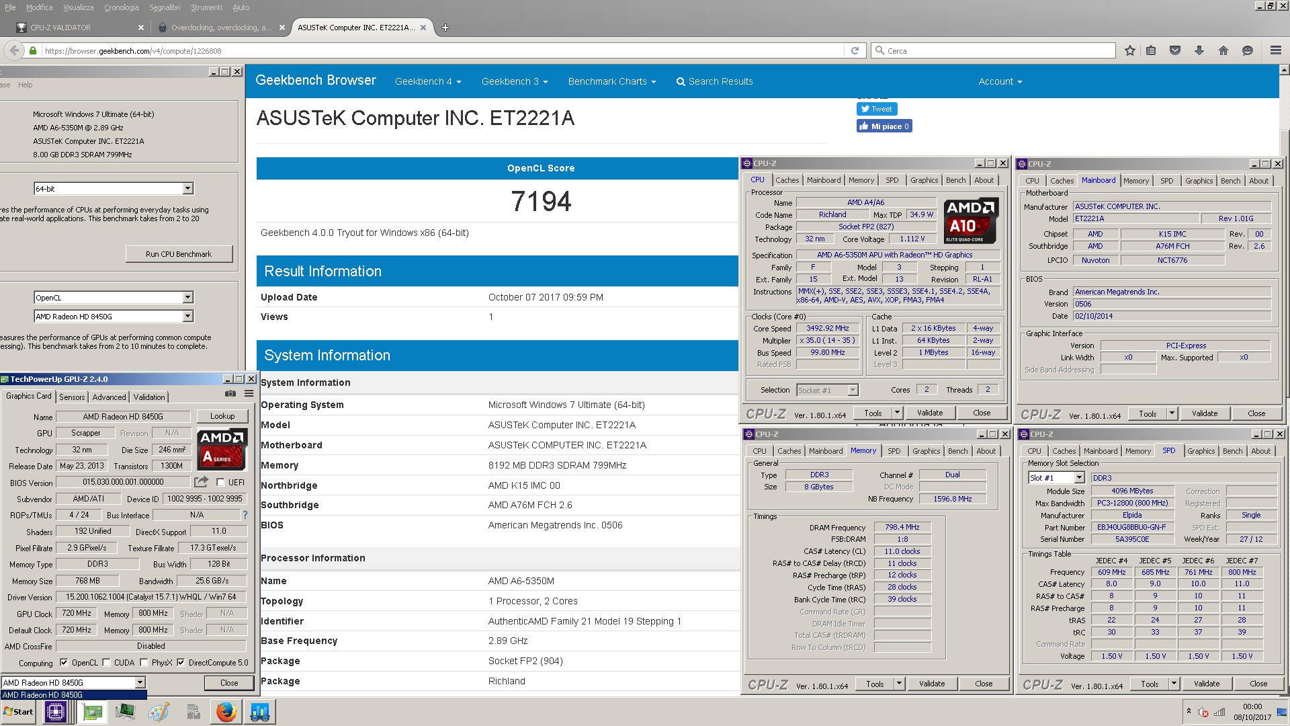
Task: Open the task manager monitor taskbar icon
Action: [x=125, y=711]
